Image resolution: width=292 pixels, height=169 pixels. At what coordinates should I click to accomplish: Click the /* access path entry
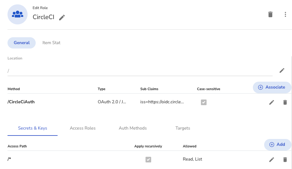tap(9, 159)
